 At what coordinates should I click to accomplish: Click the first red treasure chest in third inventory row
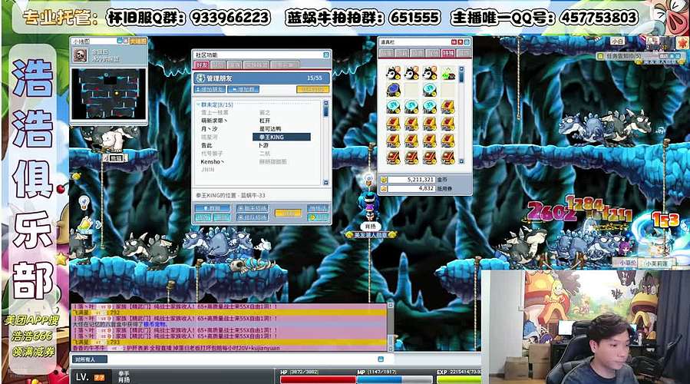pos(448,107)
